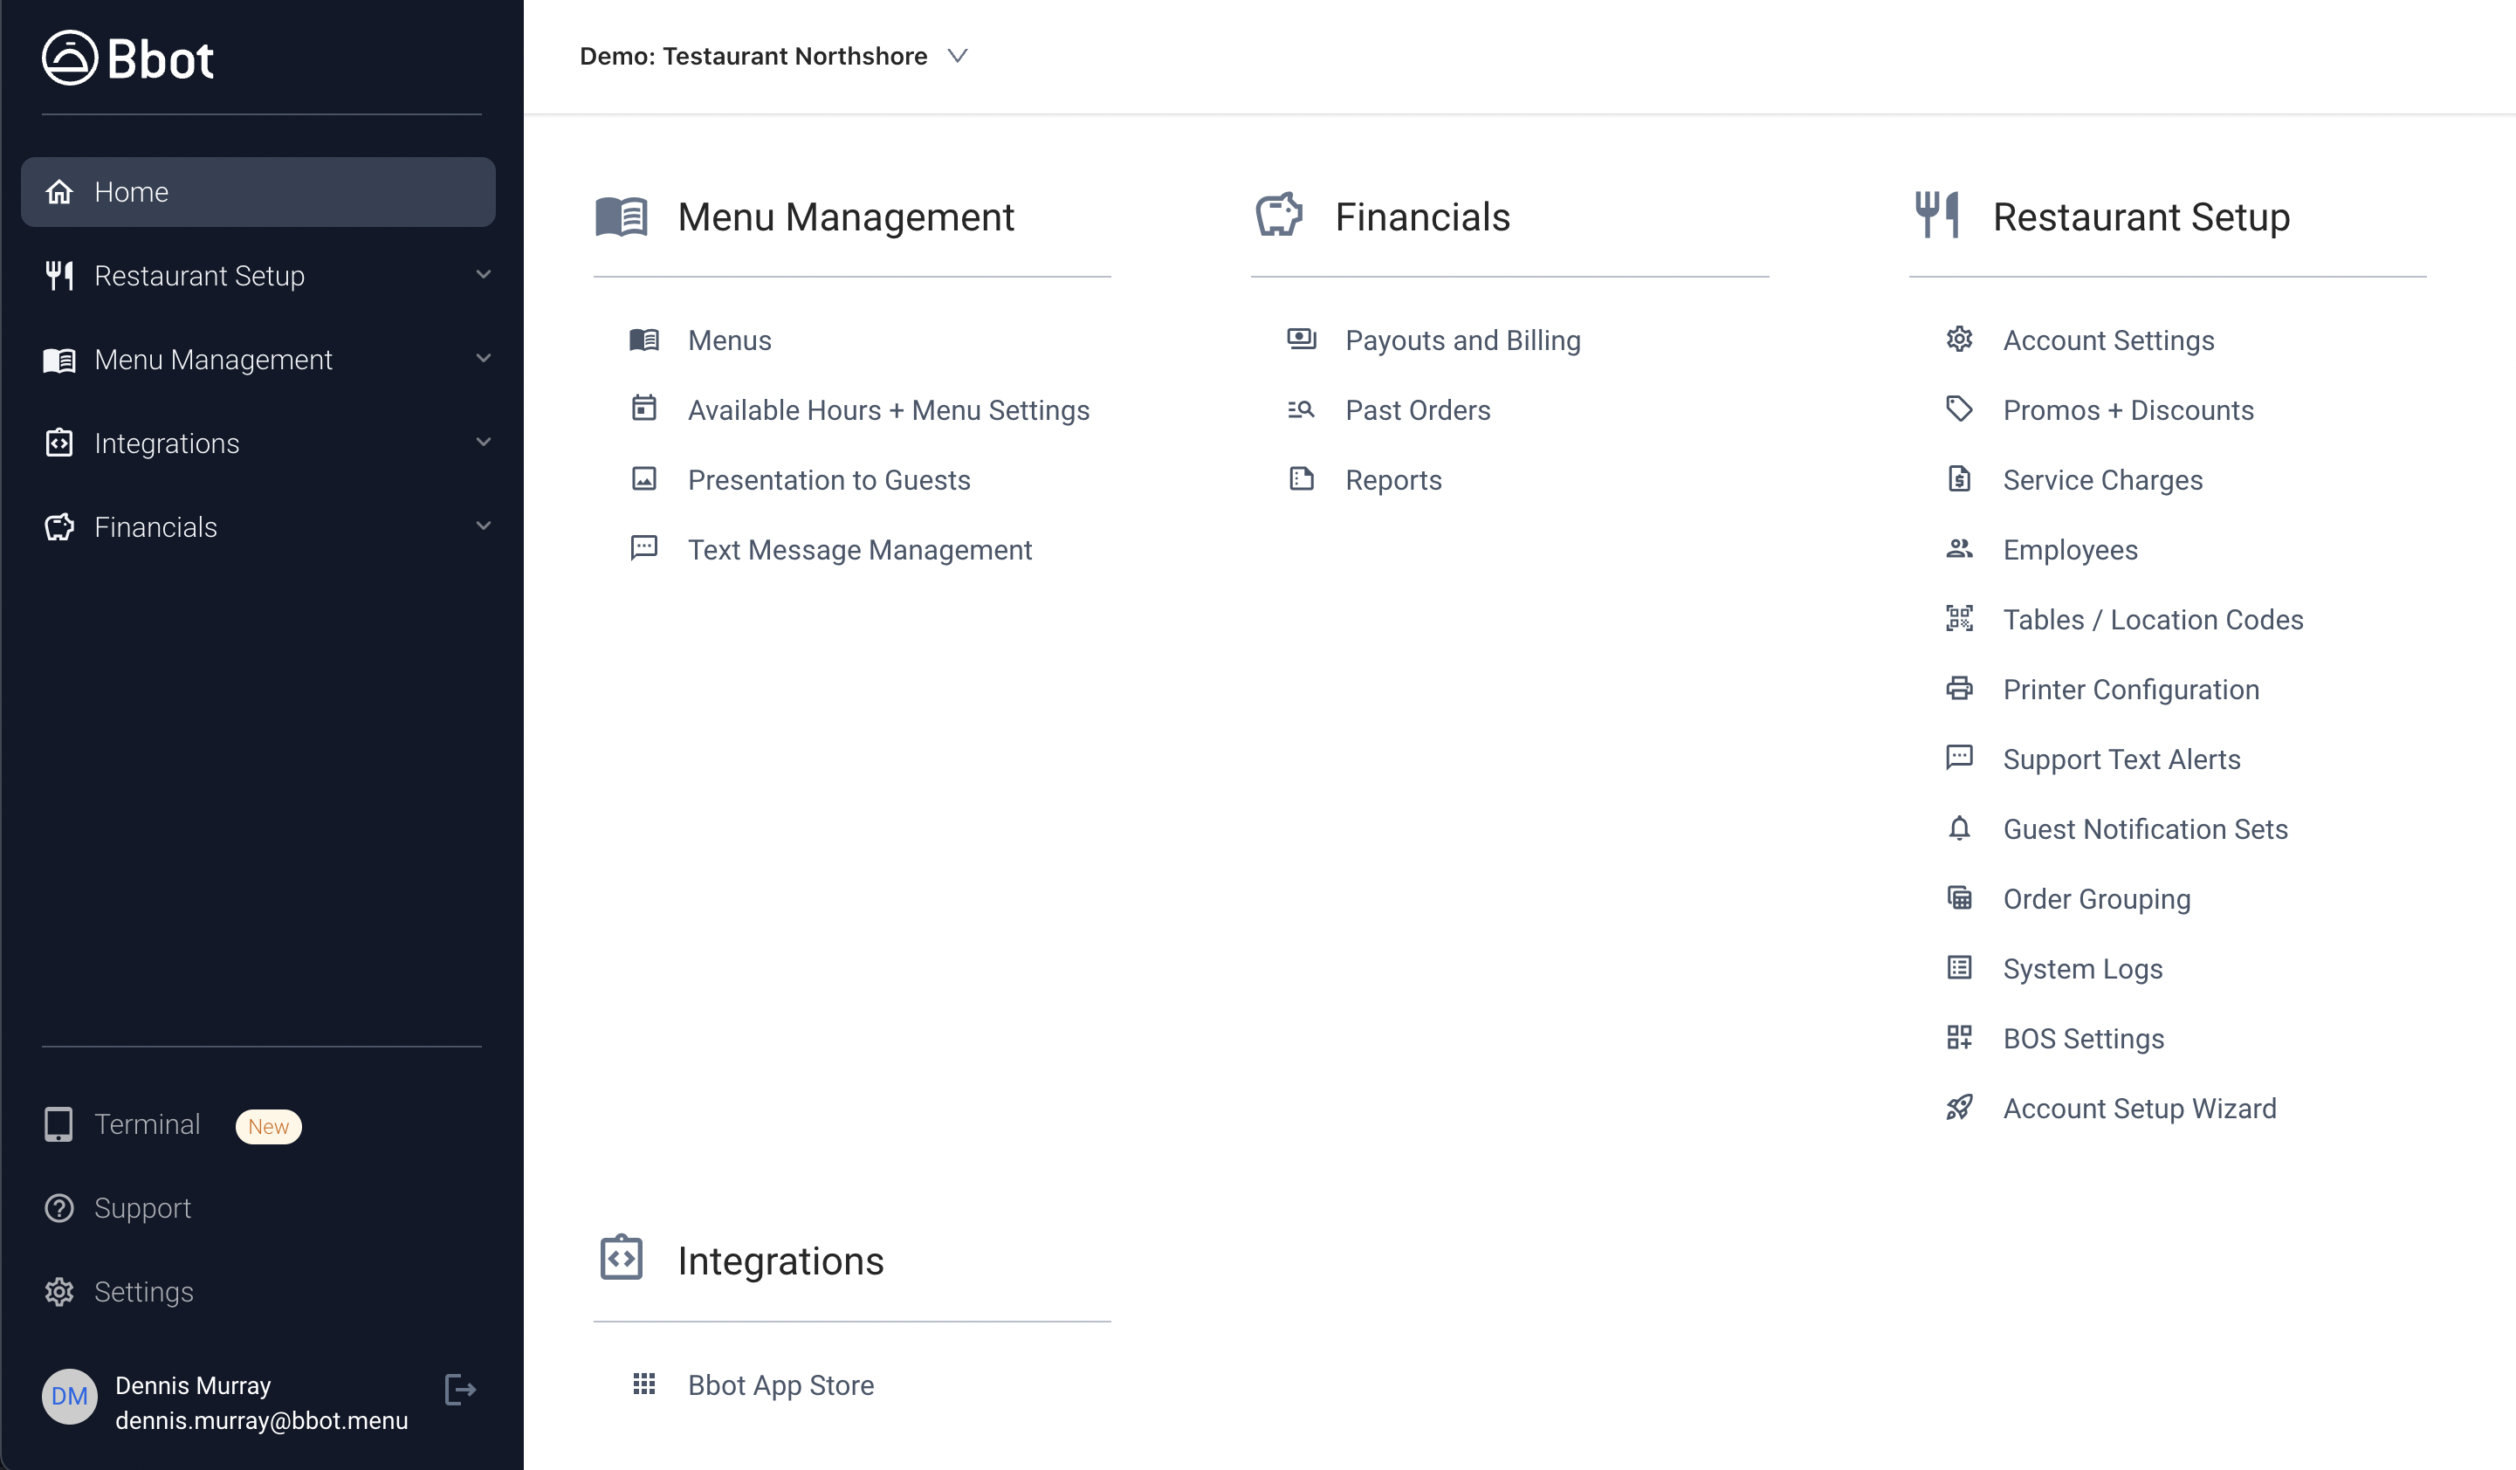The height and width of the screenshot is (1470, 2516).
Task: Click the Printer Configuration printer icon
Action: 1959,689
